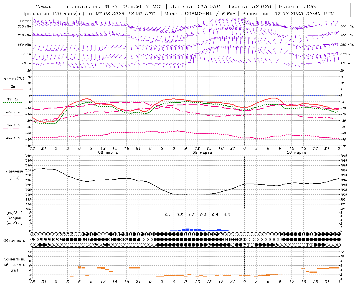Click the "(мм/3ч.)" precipitation unit label

[x=14, y=213]
